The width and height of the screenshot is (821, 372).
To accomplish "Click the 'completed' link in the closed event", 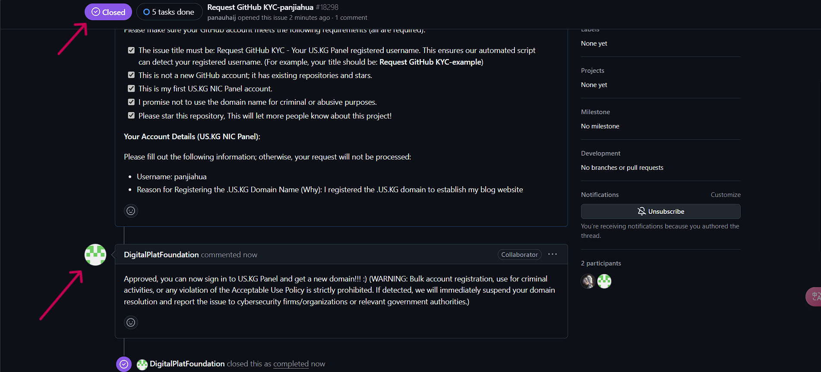I will coord(291,364).
